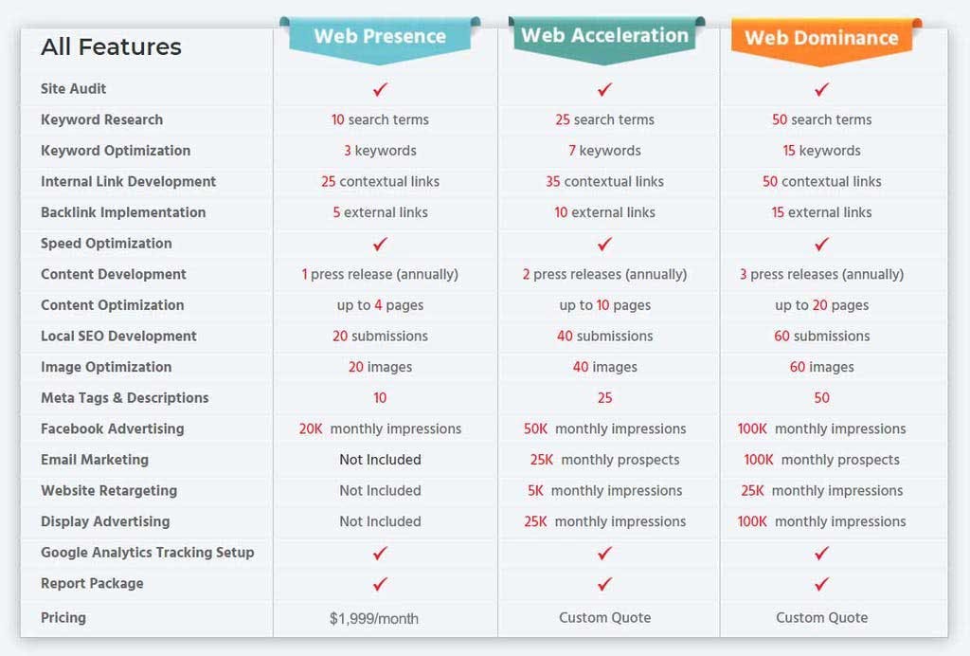This screenshot has width=970, height=656.
Task: Click the Facebook Advertising row label
Action: coord(113,428)
